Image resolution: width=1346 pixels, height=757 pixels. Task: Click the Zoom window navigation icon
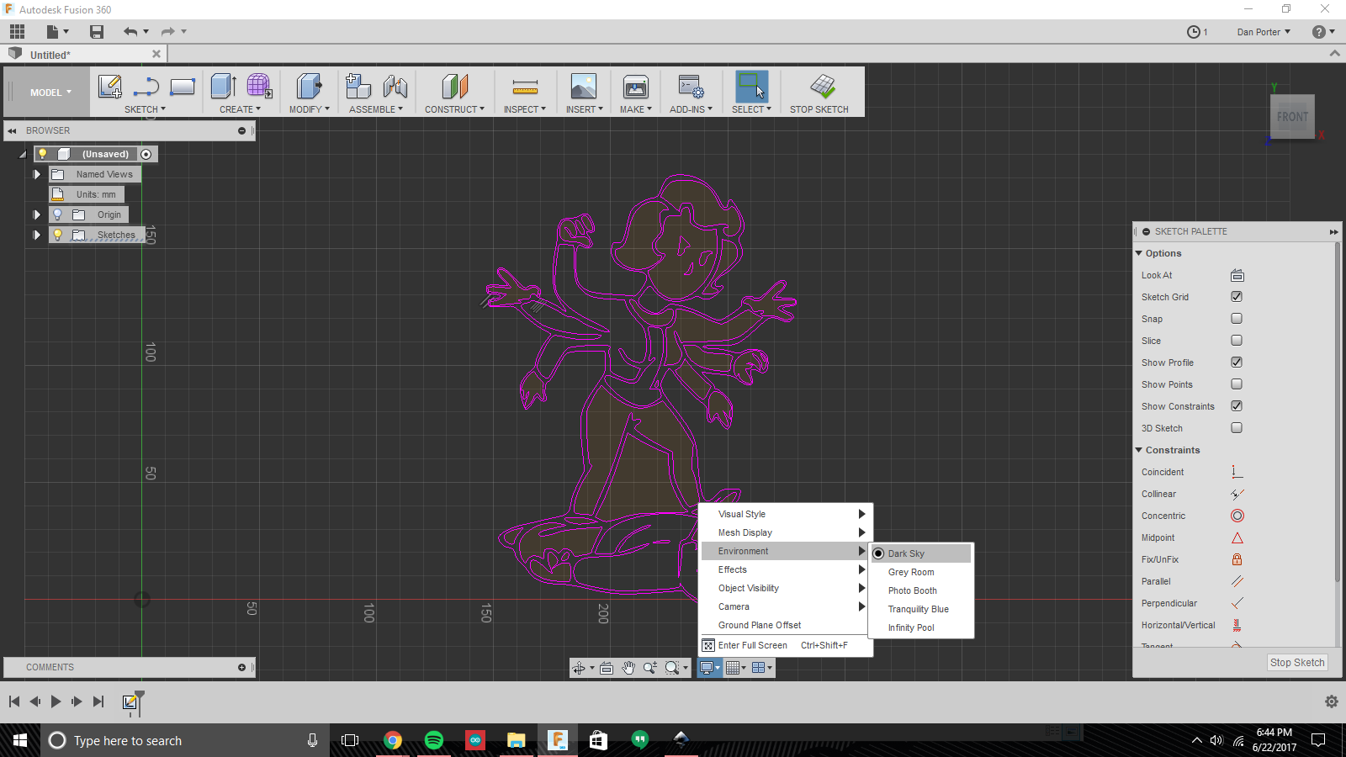point(672,668)
